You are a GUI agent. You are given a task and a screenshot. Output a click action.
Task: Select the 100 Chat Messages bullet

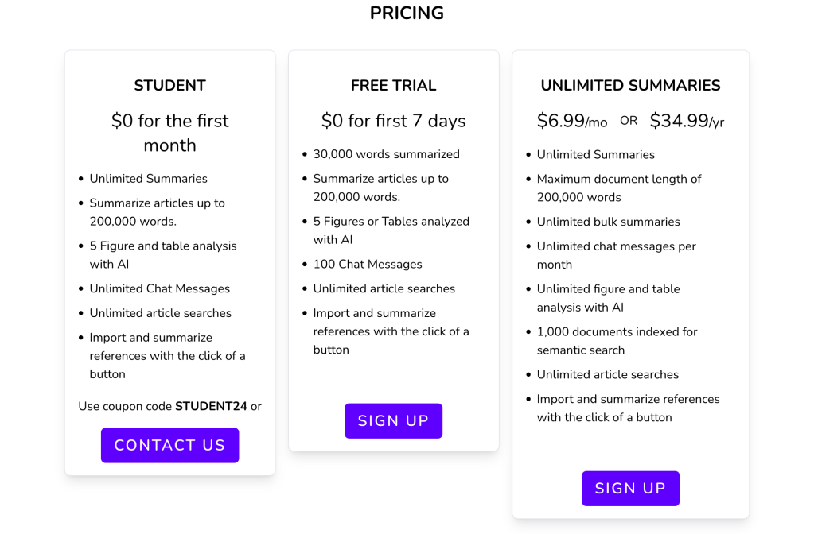tap(368, 264)
